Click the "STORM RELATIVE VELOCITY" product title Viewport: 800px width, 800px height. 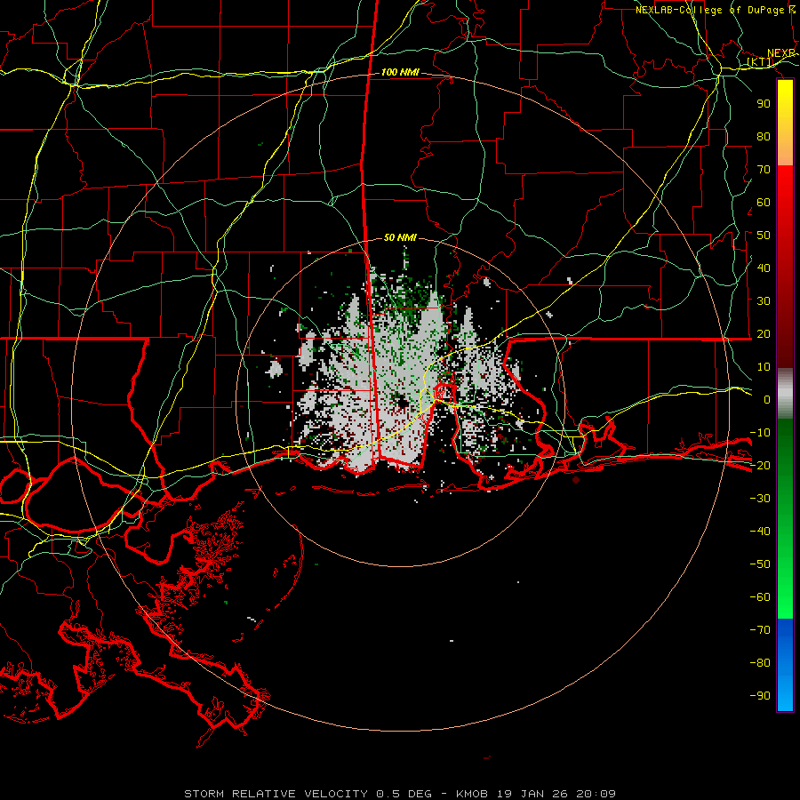[276, 794]
